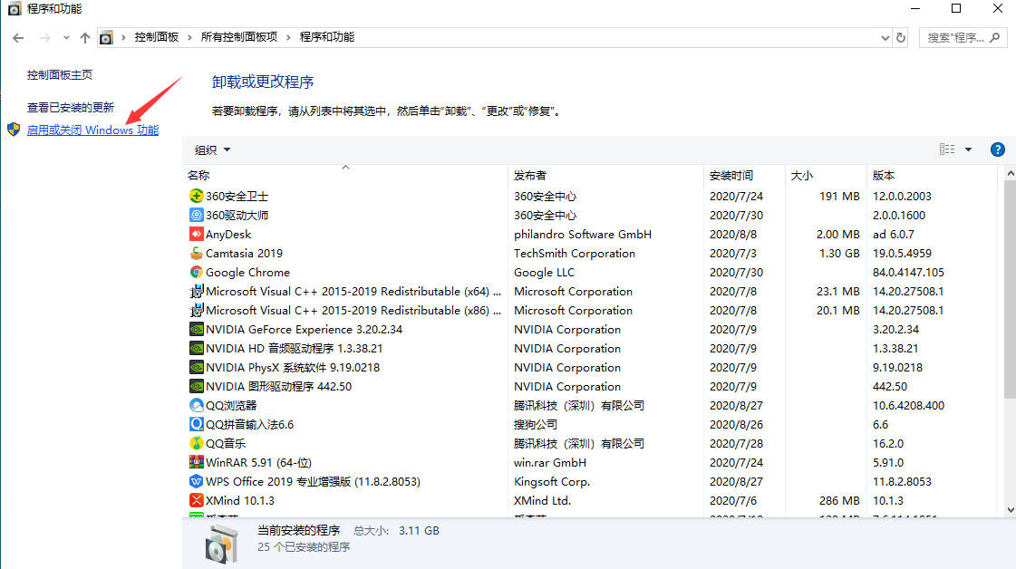Screen dimensions: 1016x569
Task: Select the NVIDIA GeForce Experience icon
Action: 197,329
